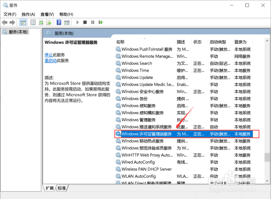Screen dimensions: 271x199
Task: Click gear icon of Windows Search service
Action: point(118,63)
